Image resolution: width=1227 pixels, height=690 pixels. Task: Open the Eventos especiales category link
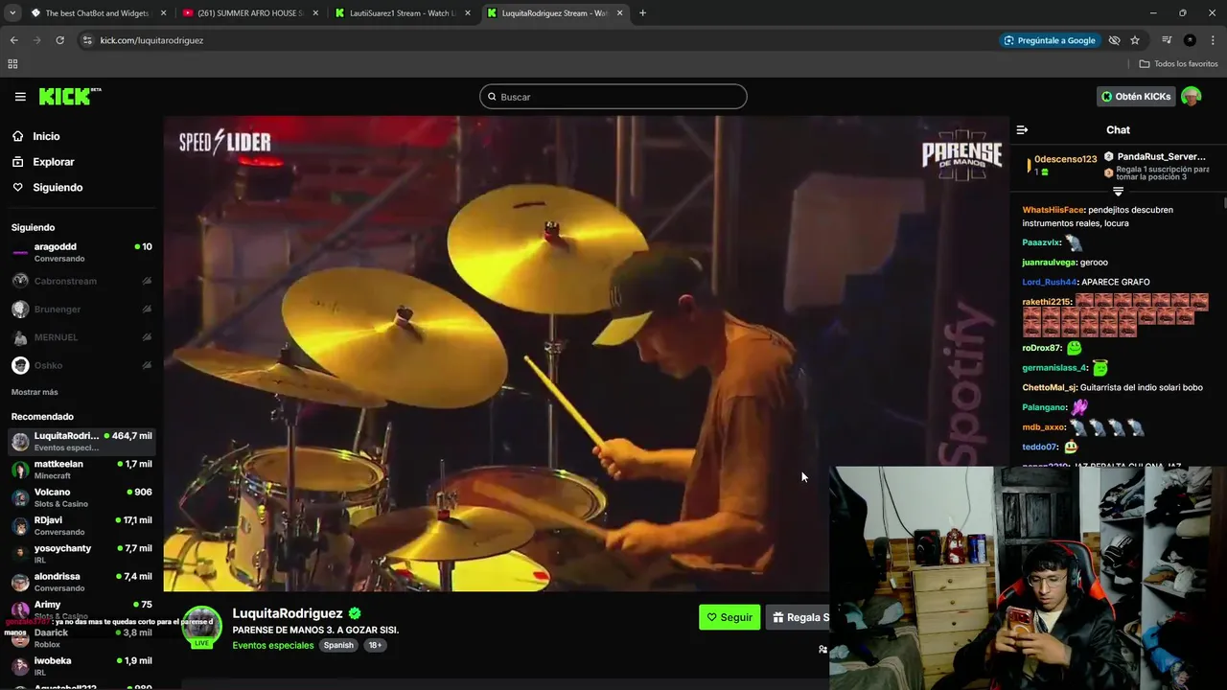[273, 645]
